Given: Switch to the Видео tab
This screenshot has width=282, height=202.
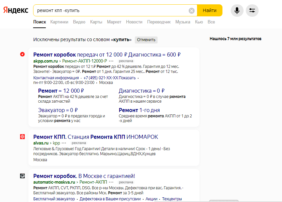Looking at the screenshot, I should [x=79, y=22].
